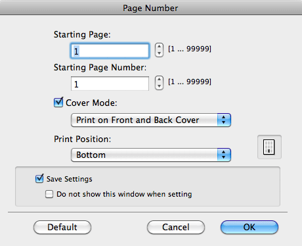This screenshot has width=302, height=246.
Task: Focus the Starting Page input field
Action: click(x=110, y=51)
